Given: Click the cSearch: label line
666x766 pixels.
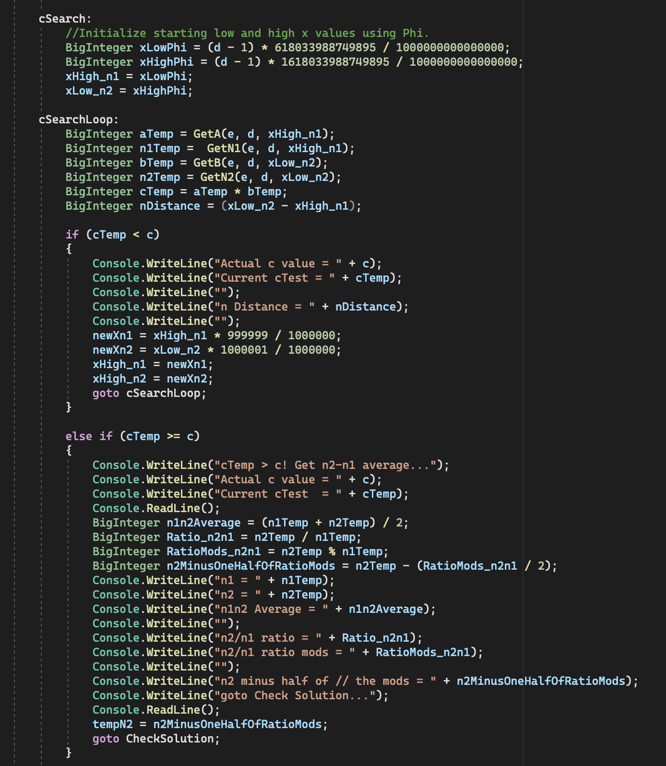Looking at the screenshot, I should click(65, 19).
